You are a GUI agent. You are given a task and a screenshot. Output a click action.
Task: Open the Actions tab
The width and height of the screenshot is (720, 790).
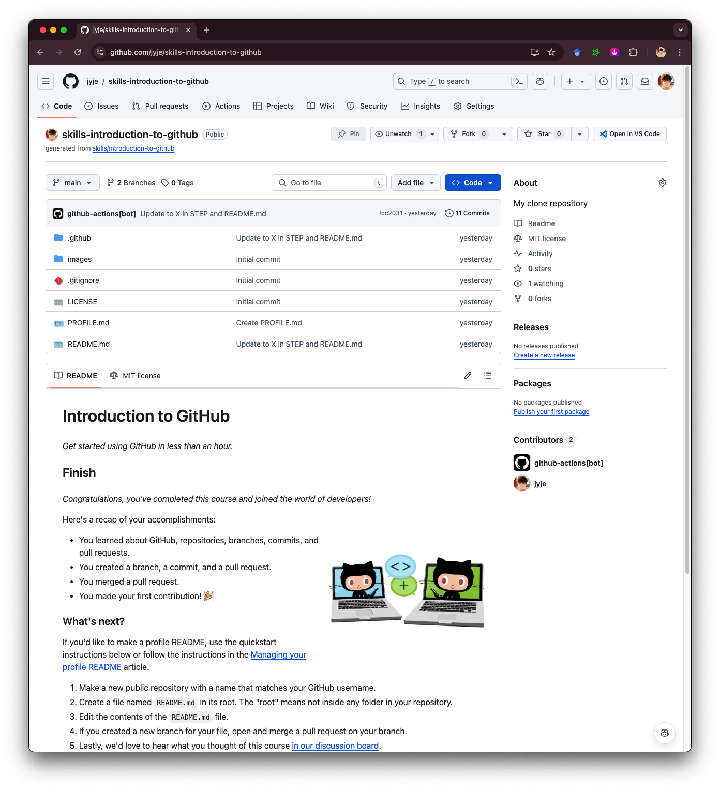pos(221,106)
